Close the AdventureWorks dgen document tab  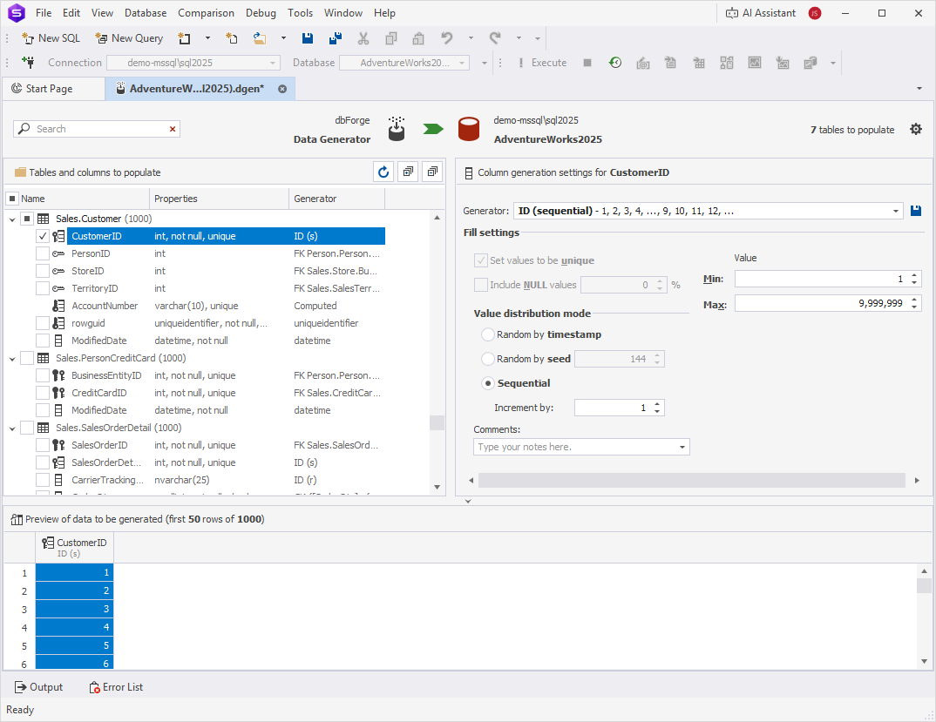282,89
